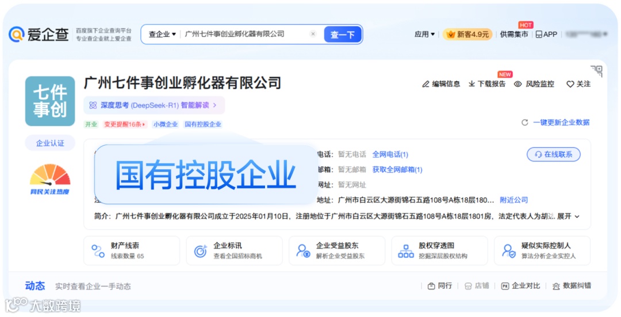Open 附近公司 link

[x=513, y=200]
